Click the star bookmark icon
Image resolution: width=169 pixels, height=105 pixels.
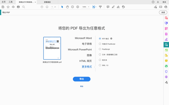[8, 7]
